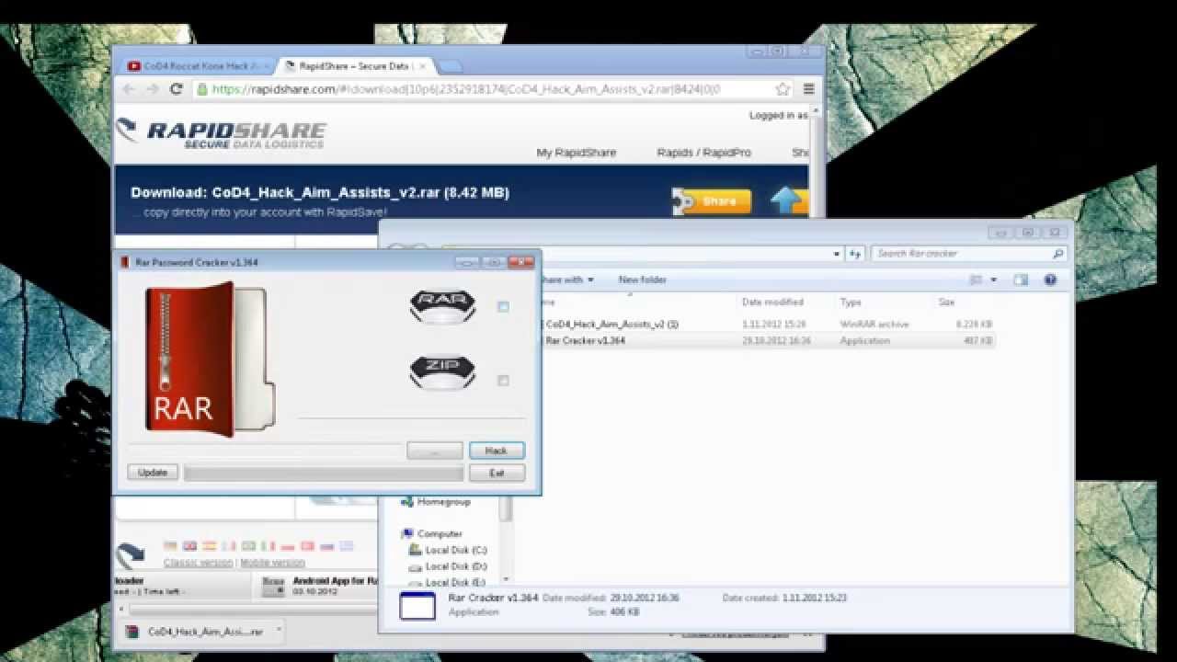
Task: Open Explorer help icon
Action: click(x=1051, y=280)
